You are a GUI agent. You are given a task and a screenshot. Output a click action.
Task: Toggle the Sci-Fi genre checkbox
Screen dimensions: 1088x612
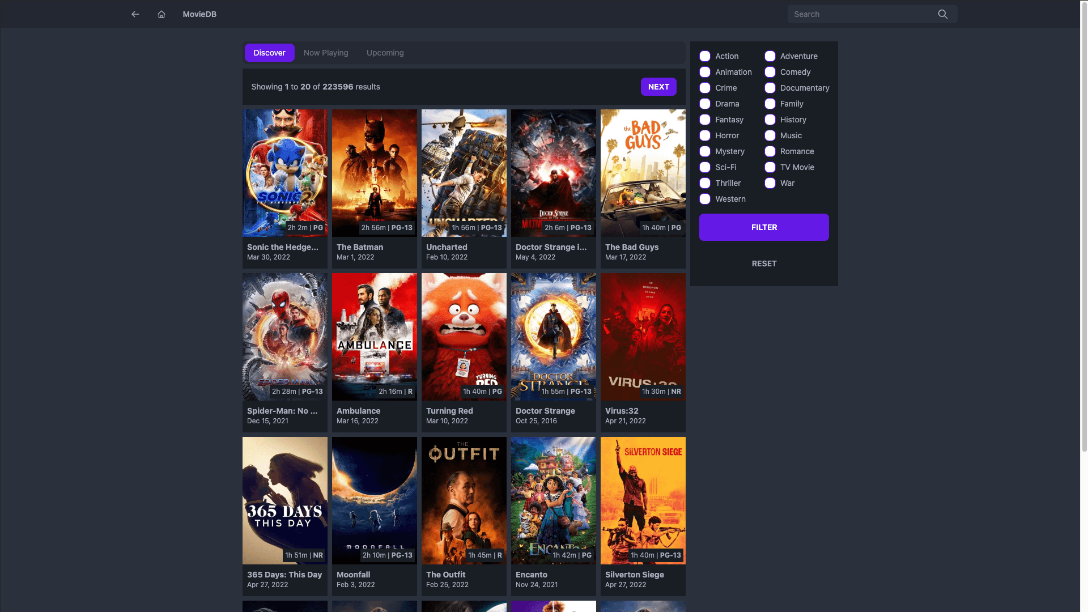tap(705, 167)
